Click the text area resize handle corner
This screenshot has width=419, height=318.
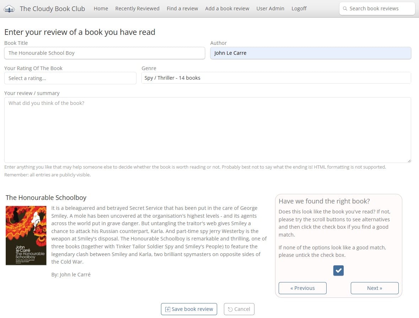coord(409,161)
